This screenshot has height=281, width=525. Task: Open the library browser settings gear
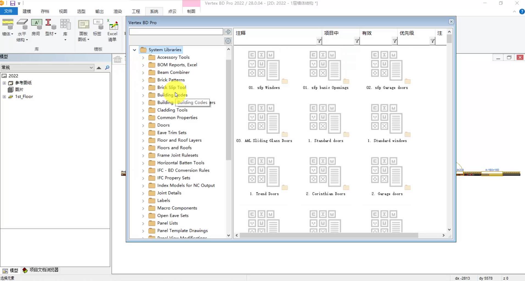pyautogui.click(x=228, y=41)
